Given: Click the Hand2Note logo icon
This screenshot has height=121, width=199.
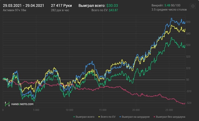Looking at the screenshot, I should pos(8,104).
